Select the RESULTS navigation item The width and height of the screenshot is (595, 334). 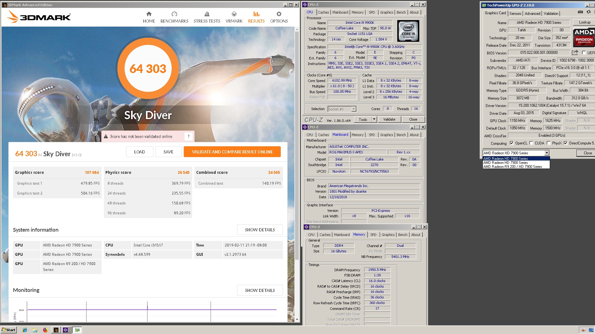tap(256, 17)
